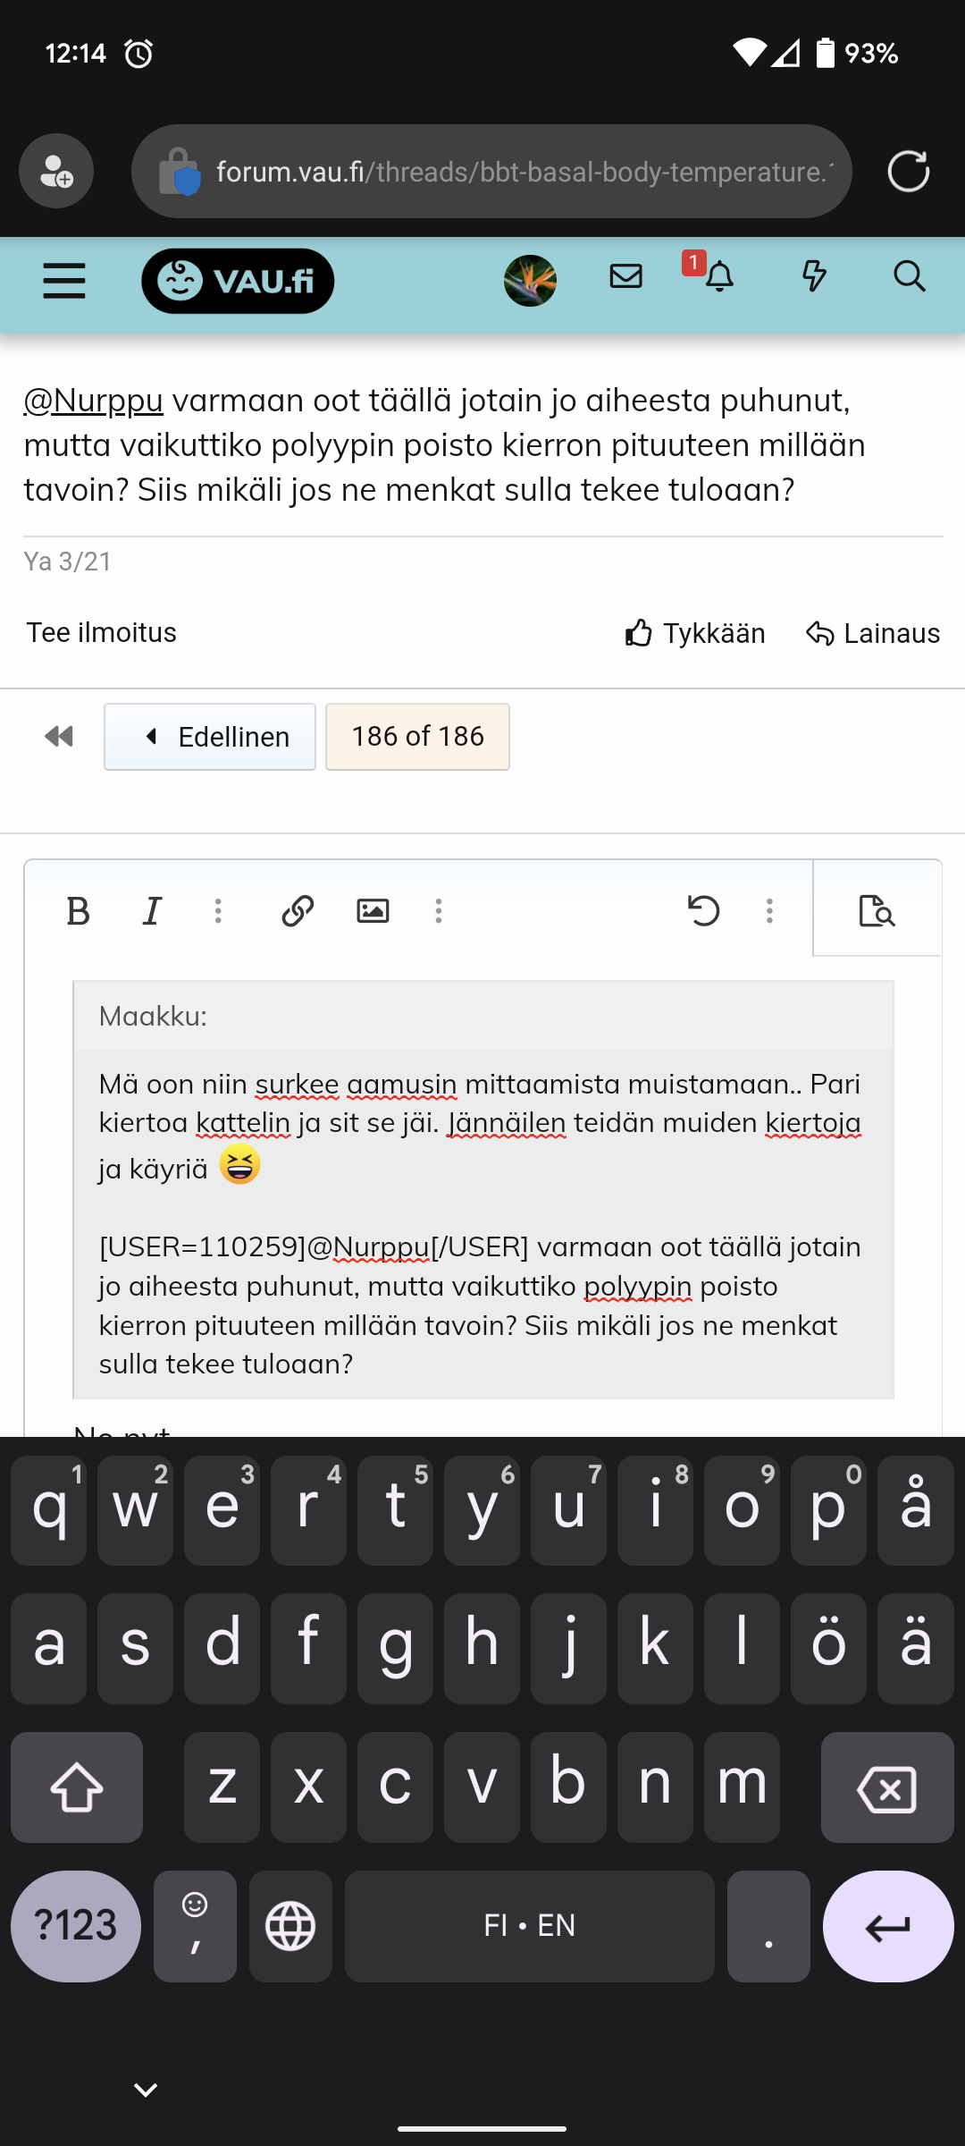Quote the post using Lainaus

tap(873, 633)
